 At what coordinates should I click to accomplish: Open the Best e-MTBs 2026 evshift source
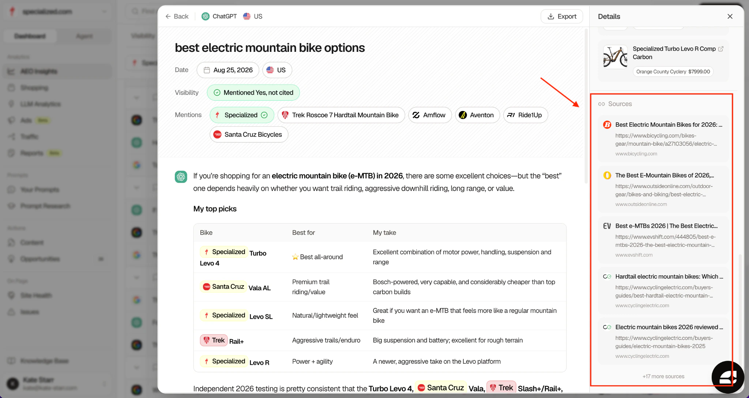tap(663, 240)
